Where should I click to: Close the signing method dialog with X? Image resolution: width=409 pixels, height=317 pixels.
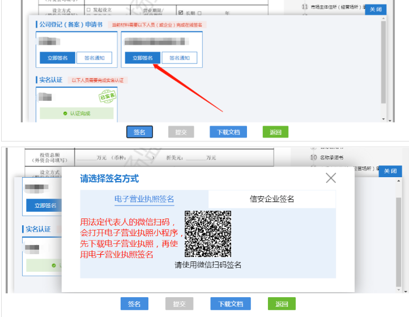coord(331,178)
